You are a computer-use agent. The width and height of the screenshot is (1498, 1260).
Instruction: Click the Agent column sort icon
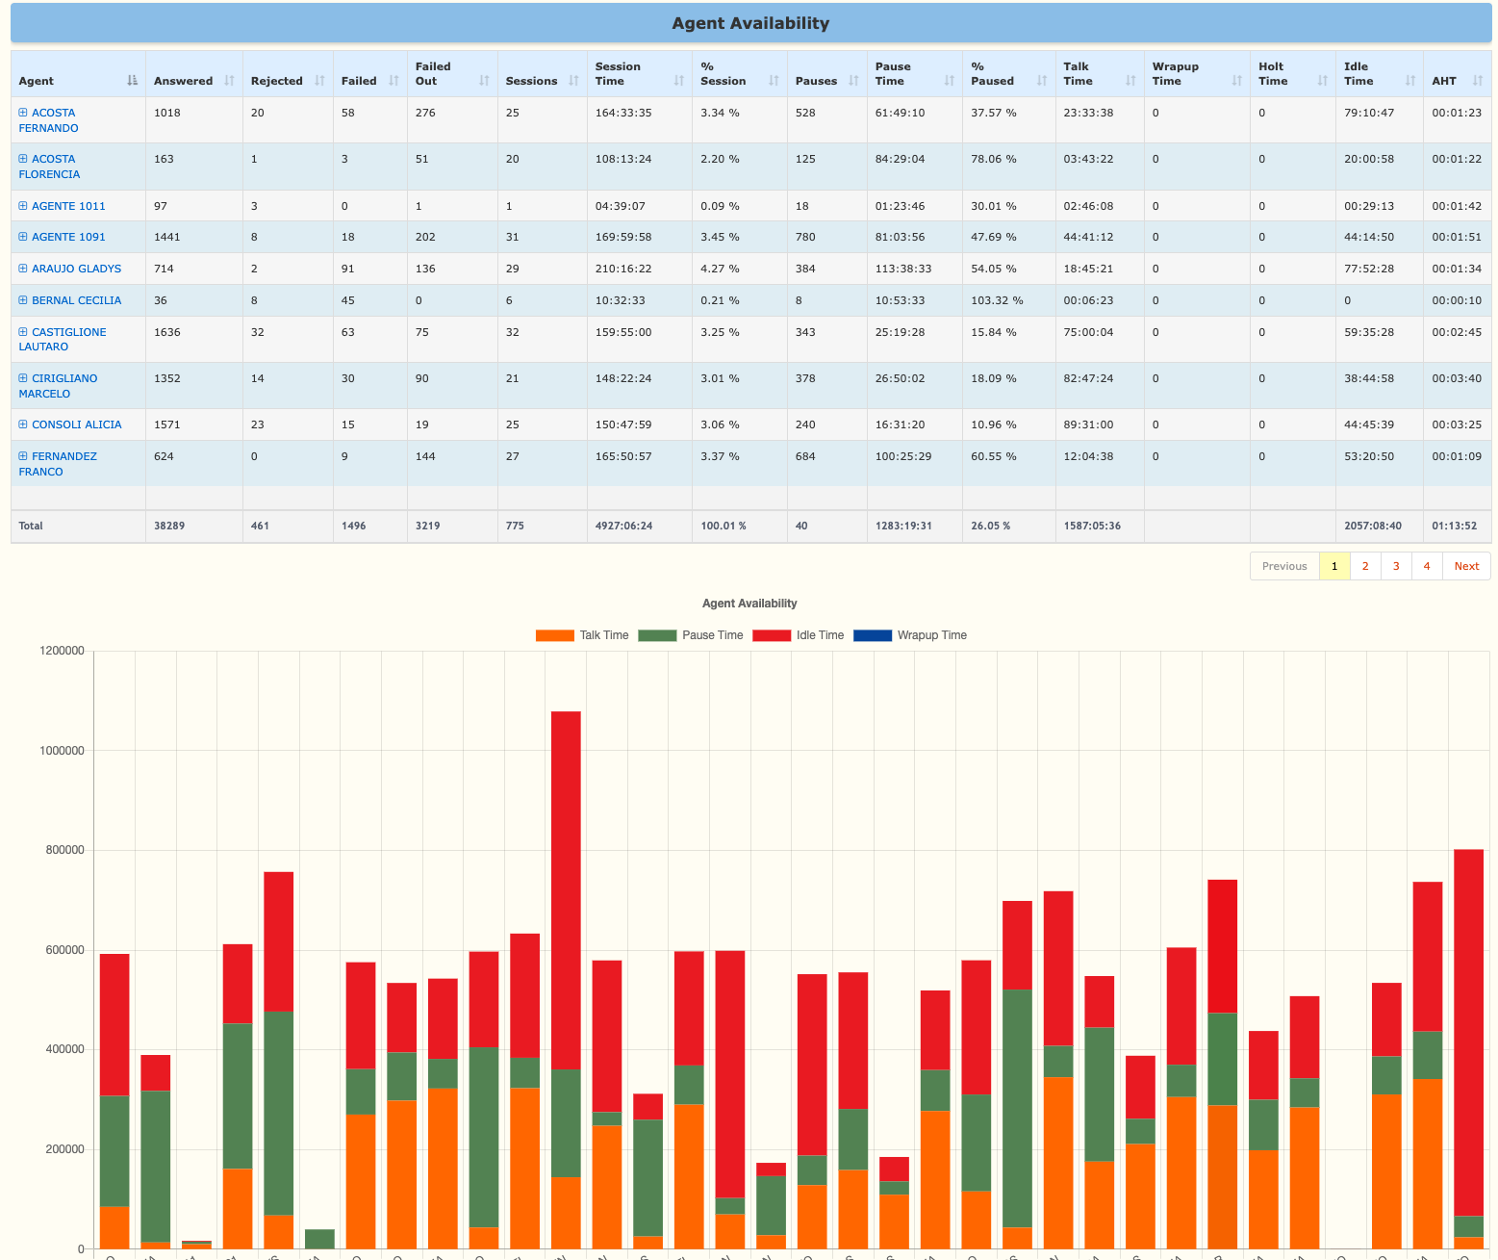tap(133, 81)
